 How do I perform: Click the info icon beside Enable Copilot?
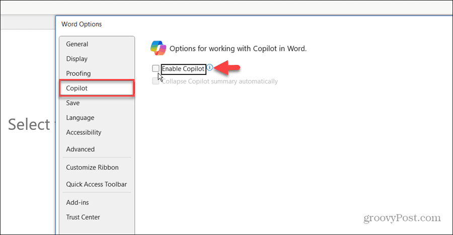point(210,67)
